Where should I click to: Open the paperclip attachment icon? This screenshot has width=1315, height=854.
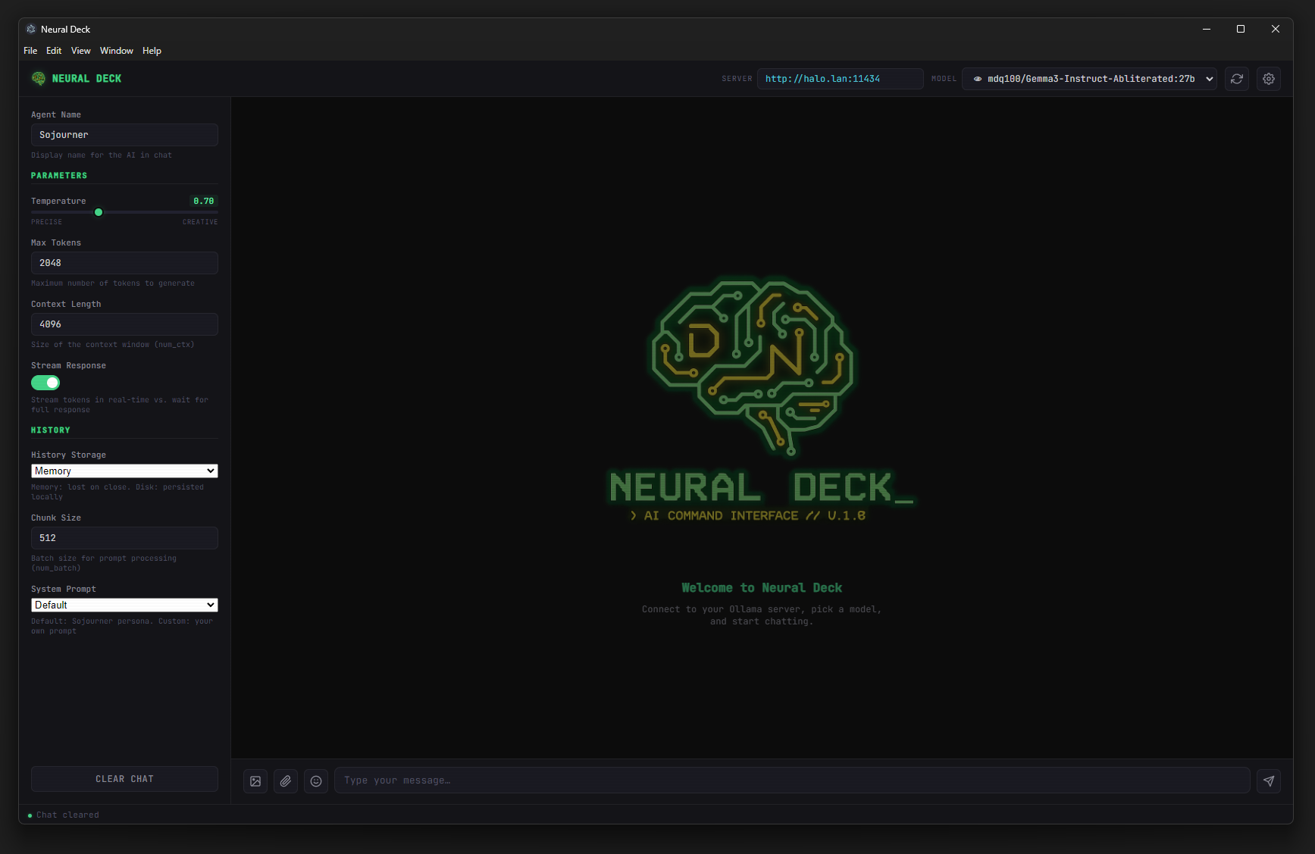click(x=286, y=780)
